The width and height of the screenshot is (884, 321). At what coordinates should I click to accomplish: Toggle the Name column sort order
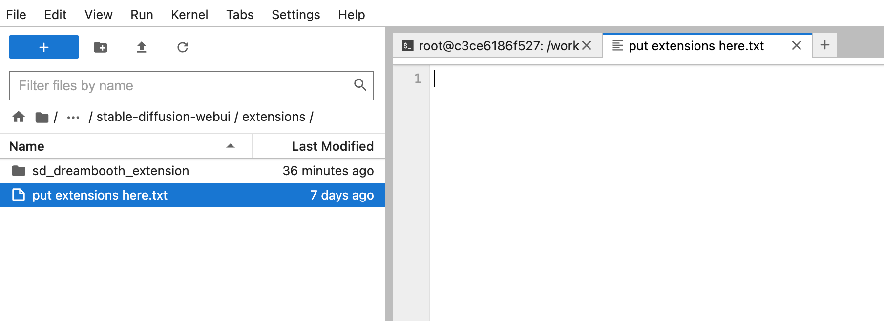tap(27, 146)
